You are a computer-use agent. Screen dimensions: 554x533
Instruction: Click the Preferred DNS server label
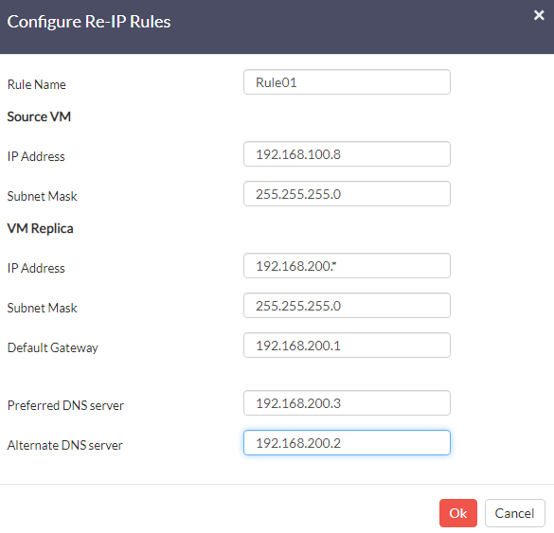point(65,405)
